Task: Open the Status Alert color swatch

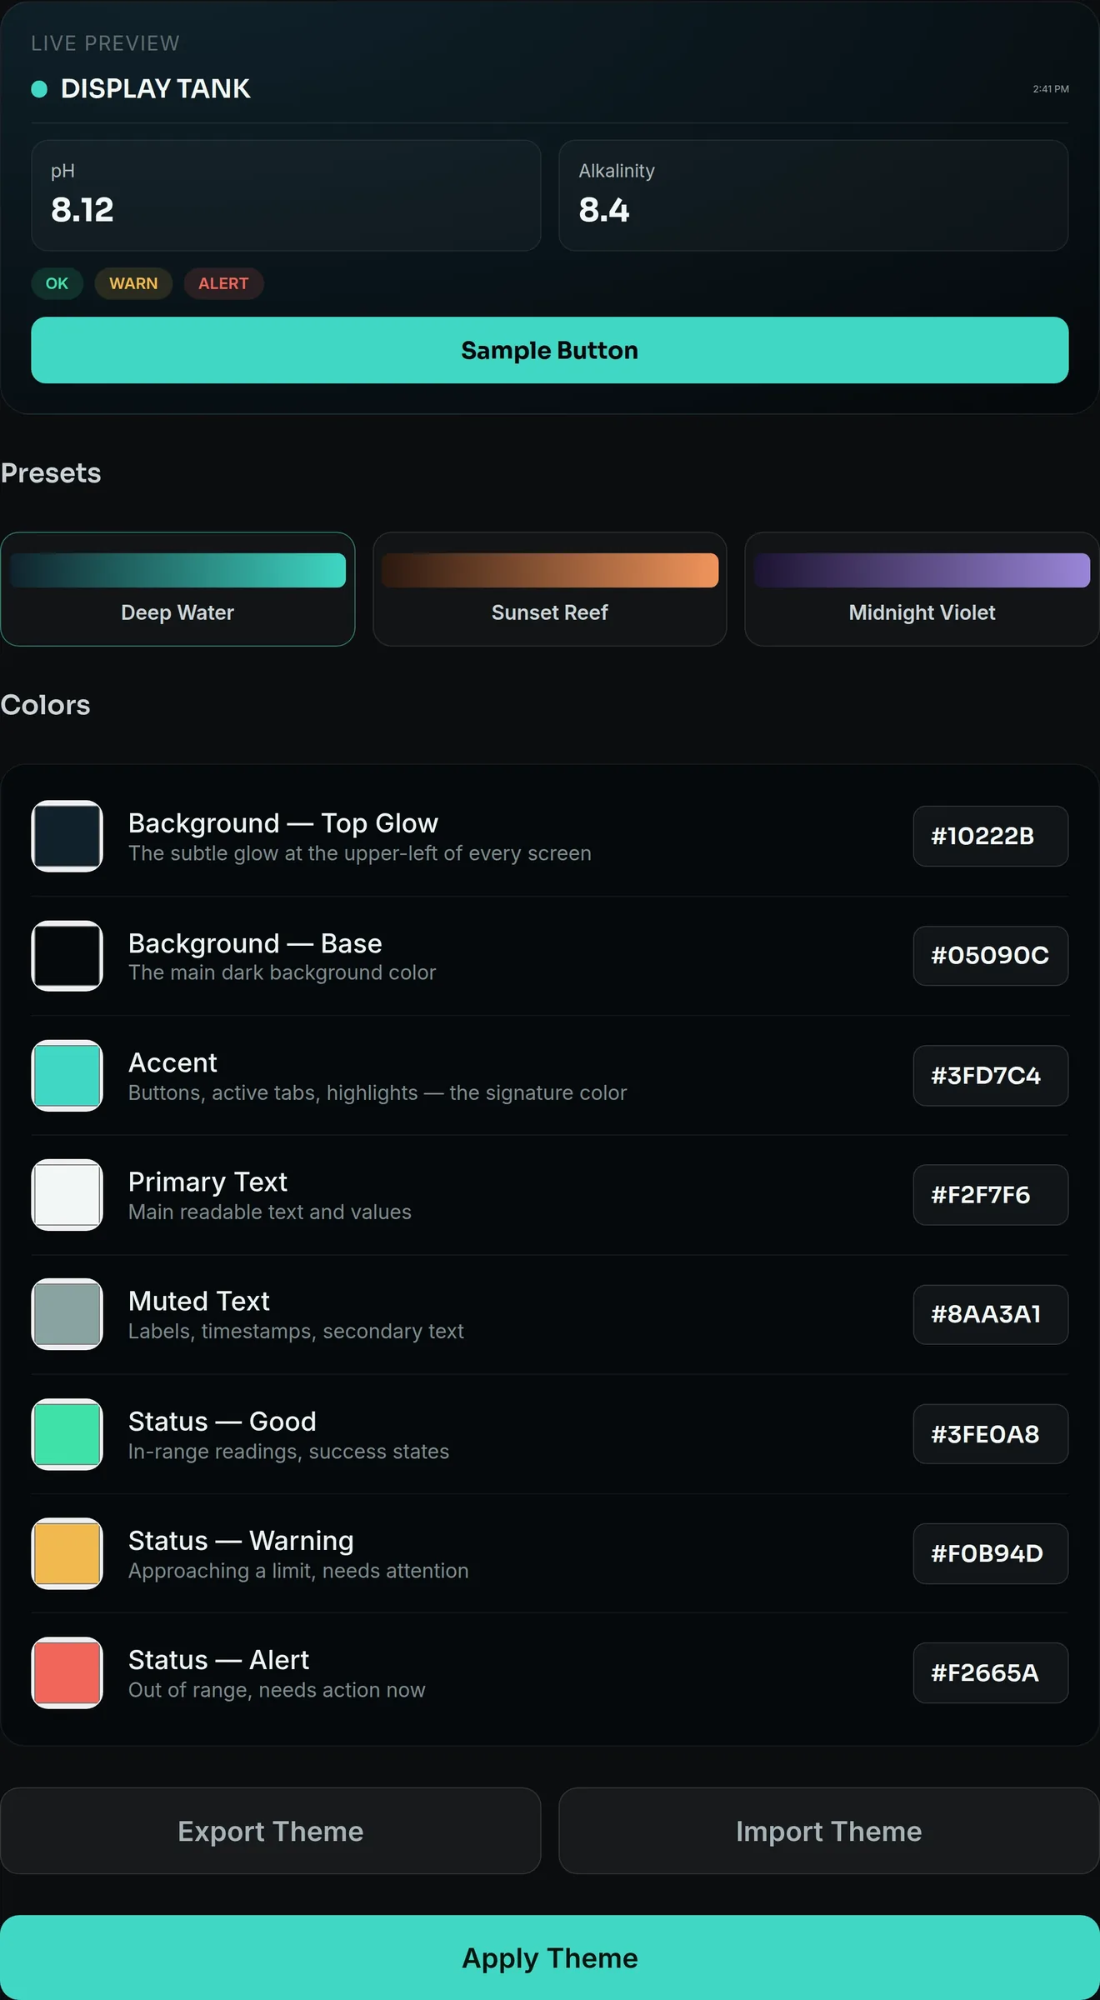Action: (x=67, y=1672)
